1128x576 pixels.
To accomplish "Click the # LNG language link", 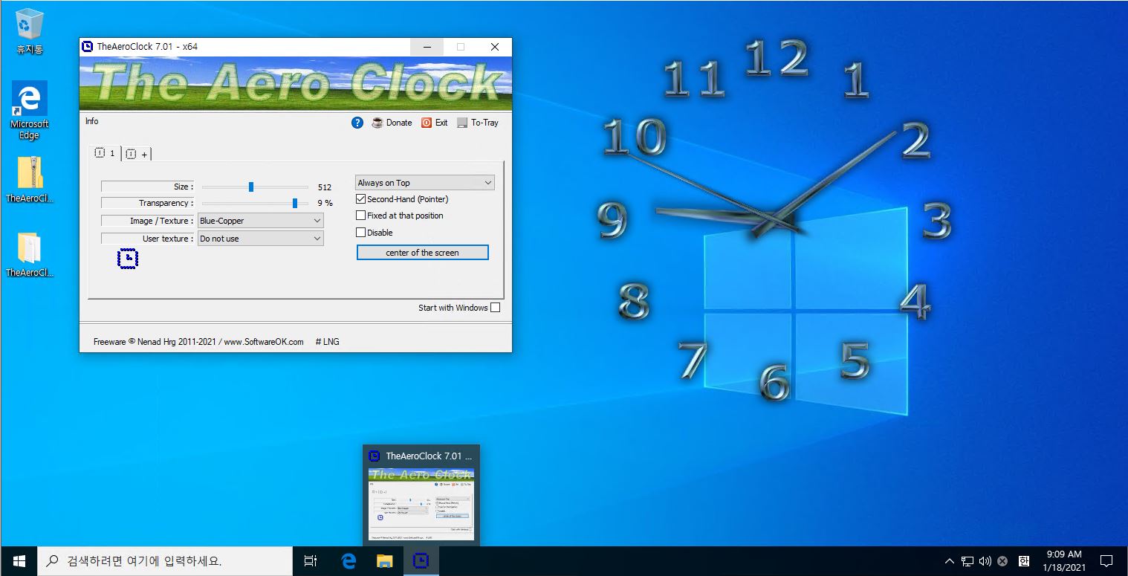I will (x=327, y=342).
